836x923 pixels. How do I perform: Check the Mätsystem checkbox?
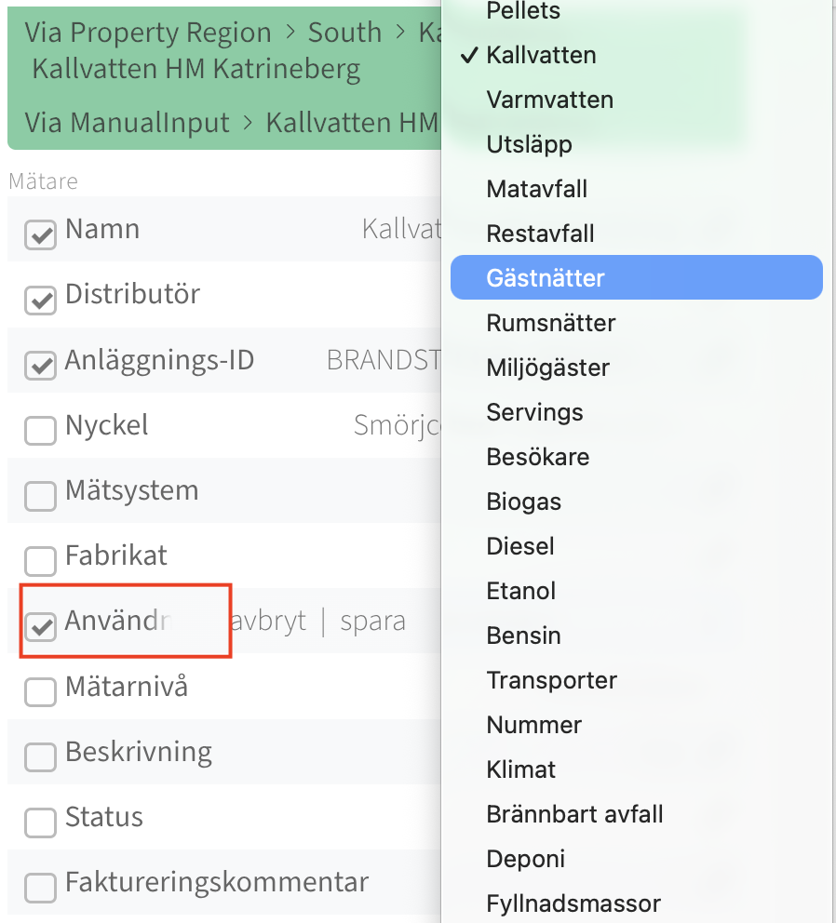pyautogui.click(x=41, y=496)
